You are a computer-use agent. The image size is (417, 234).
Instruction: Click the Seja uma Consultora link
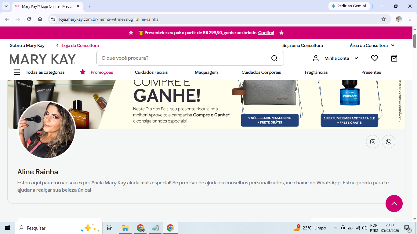pos(303,45)
